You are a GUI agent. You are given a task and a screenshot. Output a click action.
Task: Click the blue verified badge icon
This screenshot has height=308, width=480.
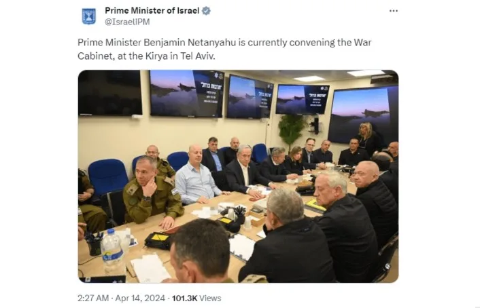(x=206, y=11)
